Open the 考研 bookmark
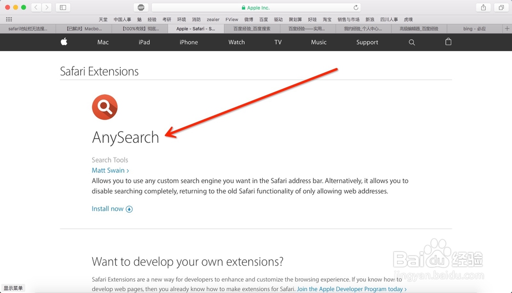512x293 pixels. point(167,19)
